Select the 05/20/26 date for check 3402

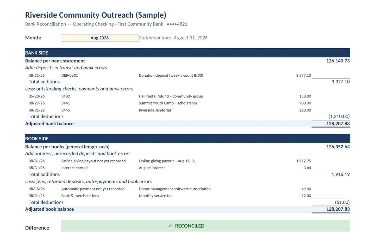point(36,96)
